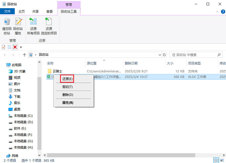
Task: Refresh the Recycle Bin view
Action: 164,55
